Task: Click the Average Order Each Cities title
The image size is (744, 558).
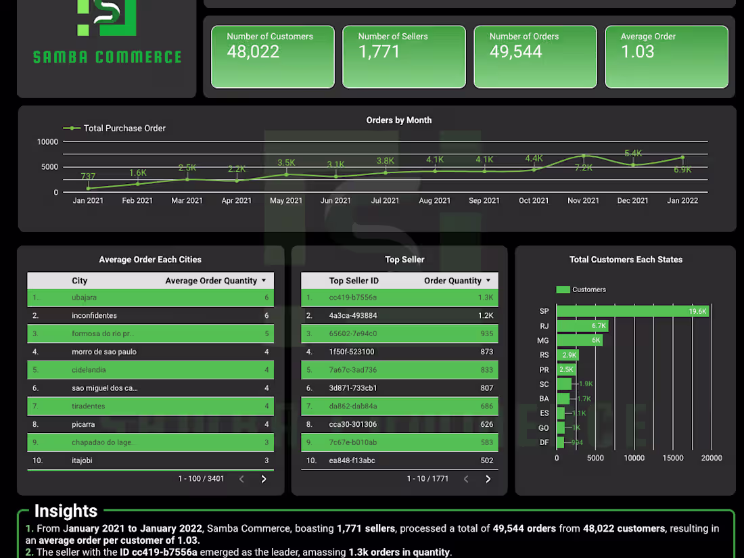Action: tap(150, 260)
